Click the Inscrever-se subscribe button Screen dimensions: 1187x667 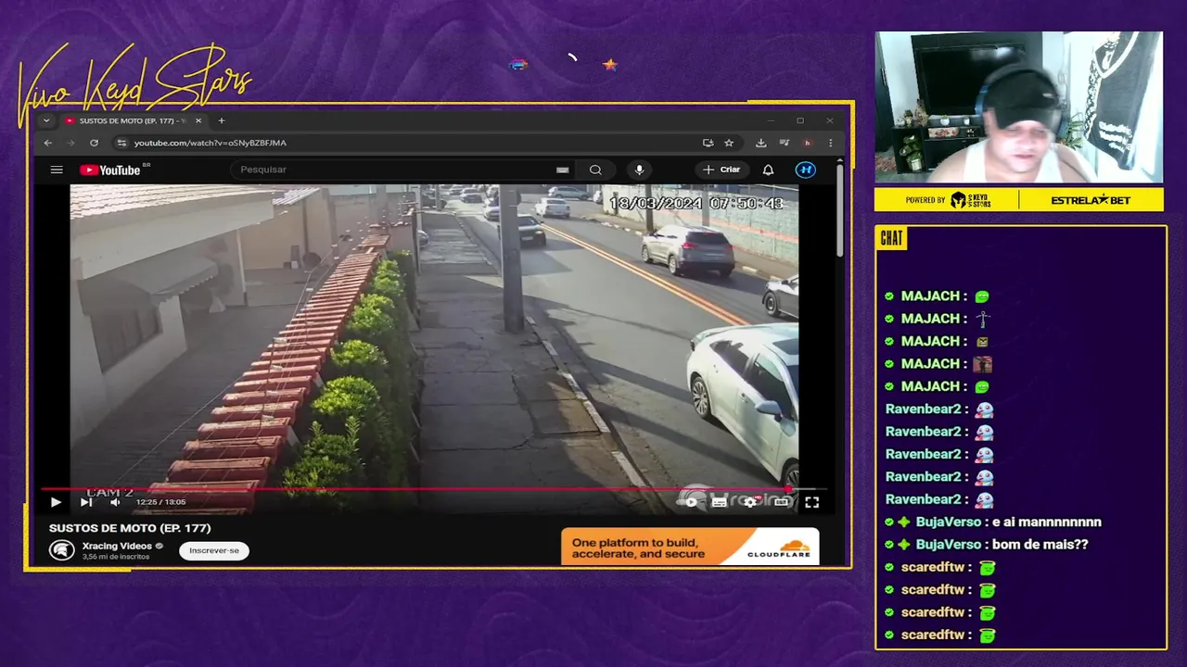click(214, 550)
